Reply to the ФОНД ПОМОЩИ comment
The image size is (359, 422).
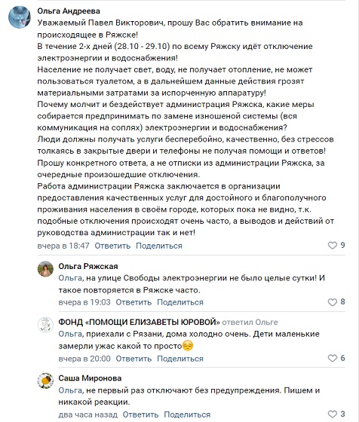(x=133, y=359)
